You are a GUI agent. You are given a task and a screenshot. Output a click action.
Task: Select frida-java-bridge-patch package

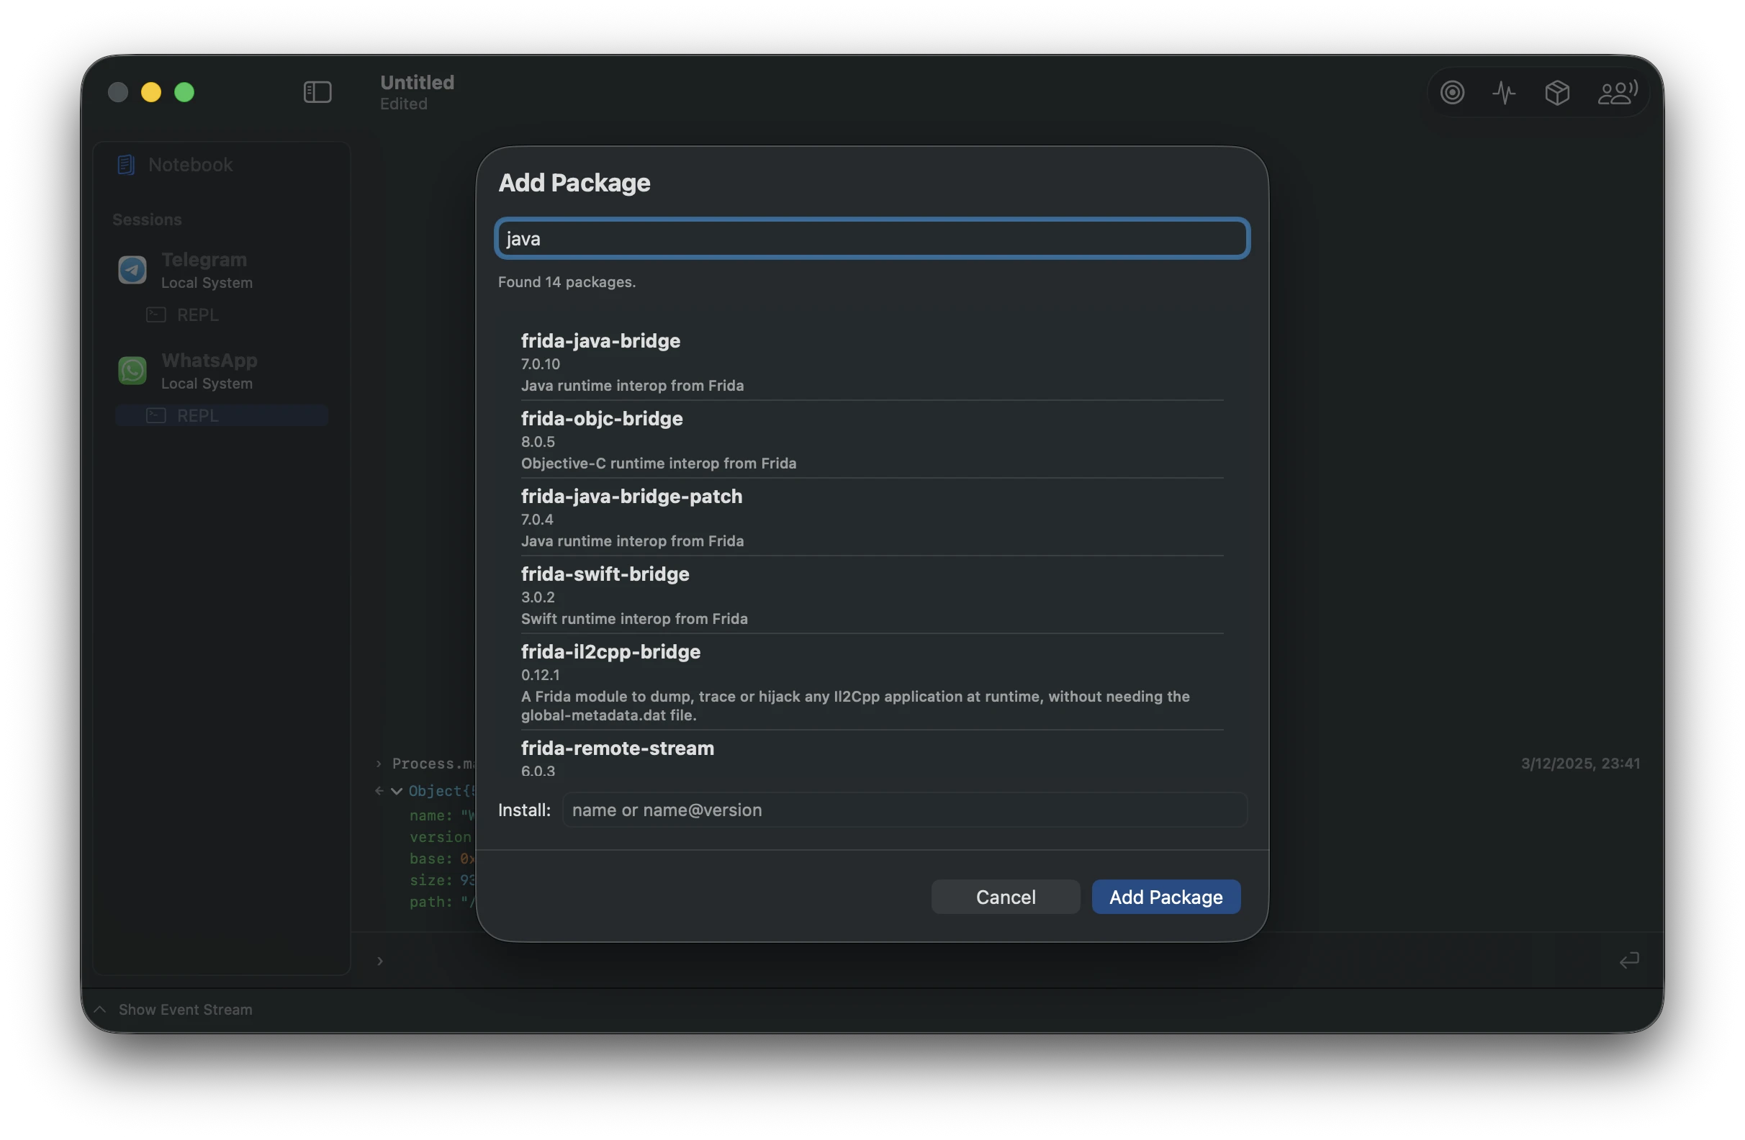[872, 517]
